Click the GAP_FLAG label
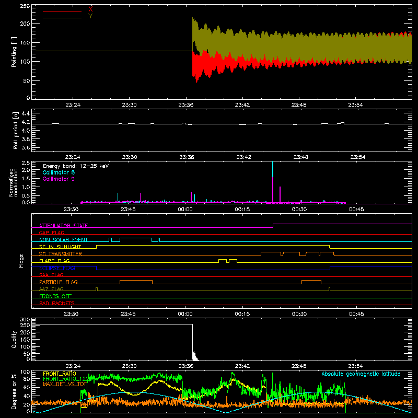This screenshot has height=418, width=418. point(51,233)
